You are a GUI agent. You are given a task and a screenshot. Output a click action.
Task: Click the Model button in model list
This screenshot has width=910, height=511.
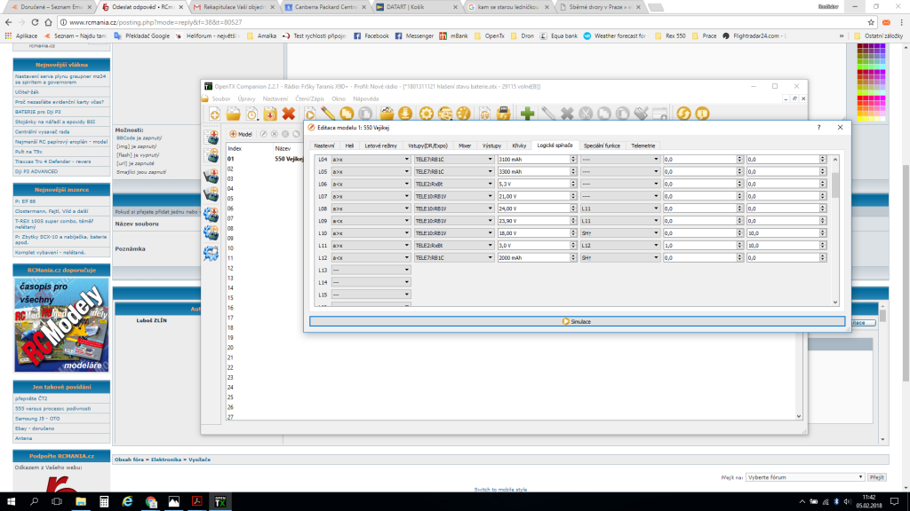(242, 133)
